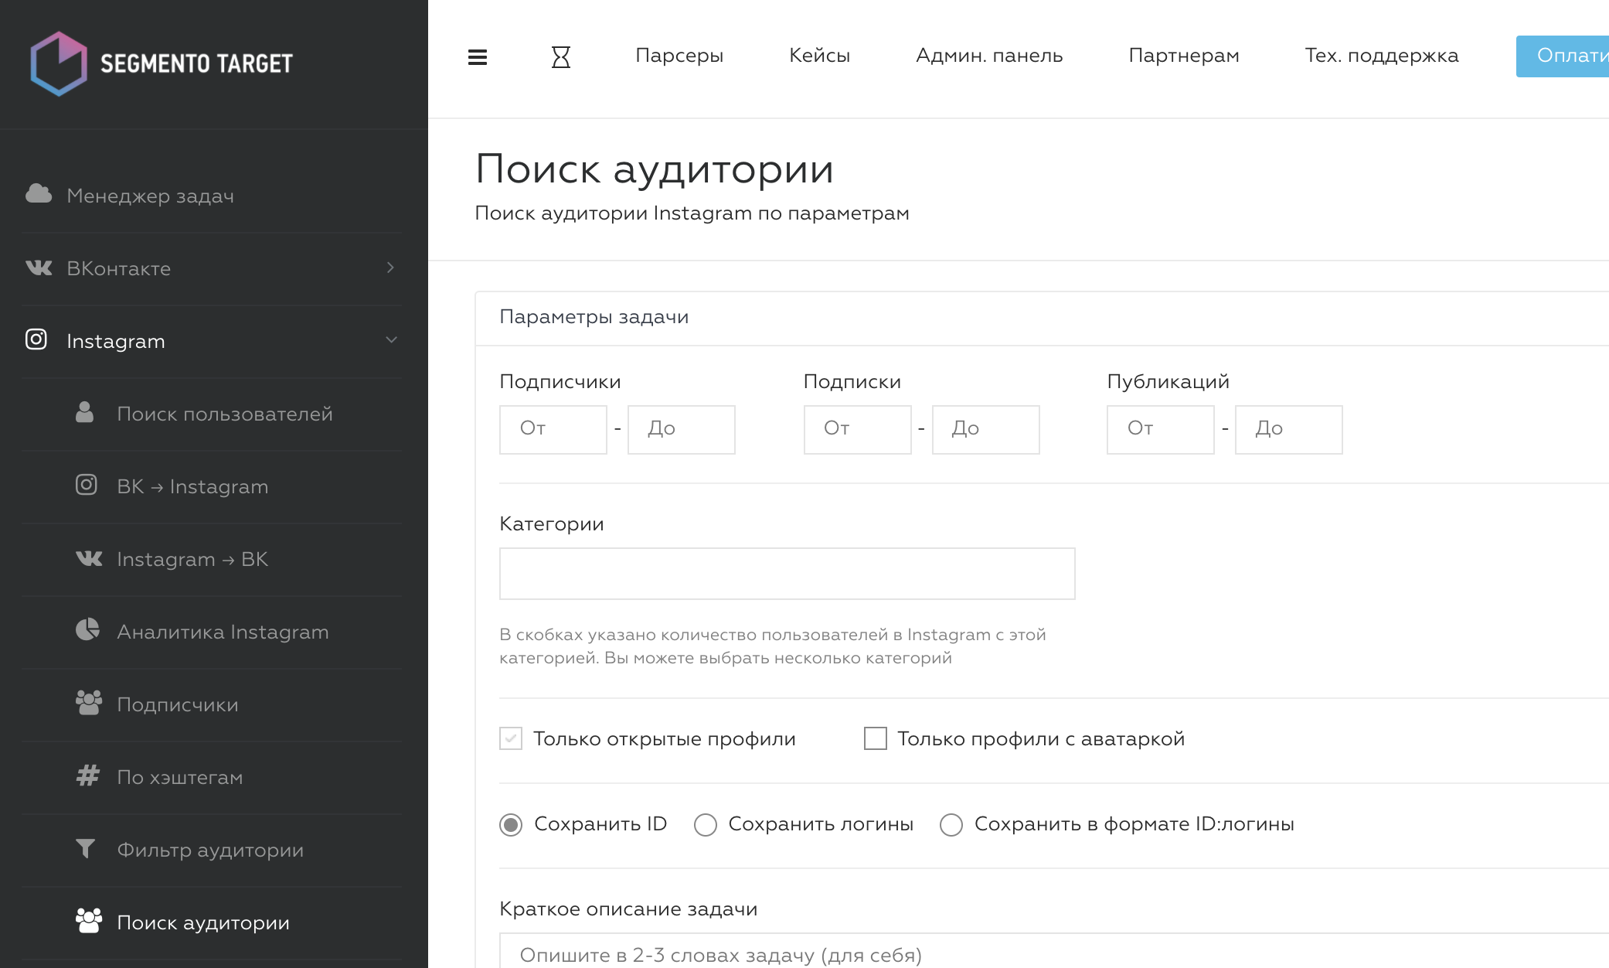Expand the ВКонтакте sidebar section
The height and width of the screenshot is (968, 1609).
(390, 268)
